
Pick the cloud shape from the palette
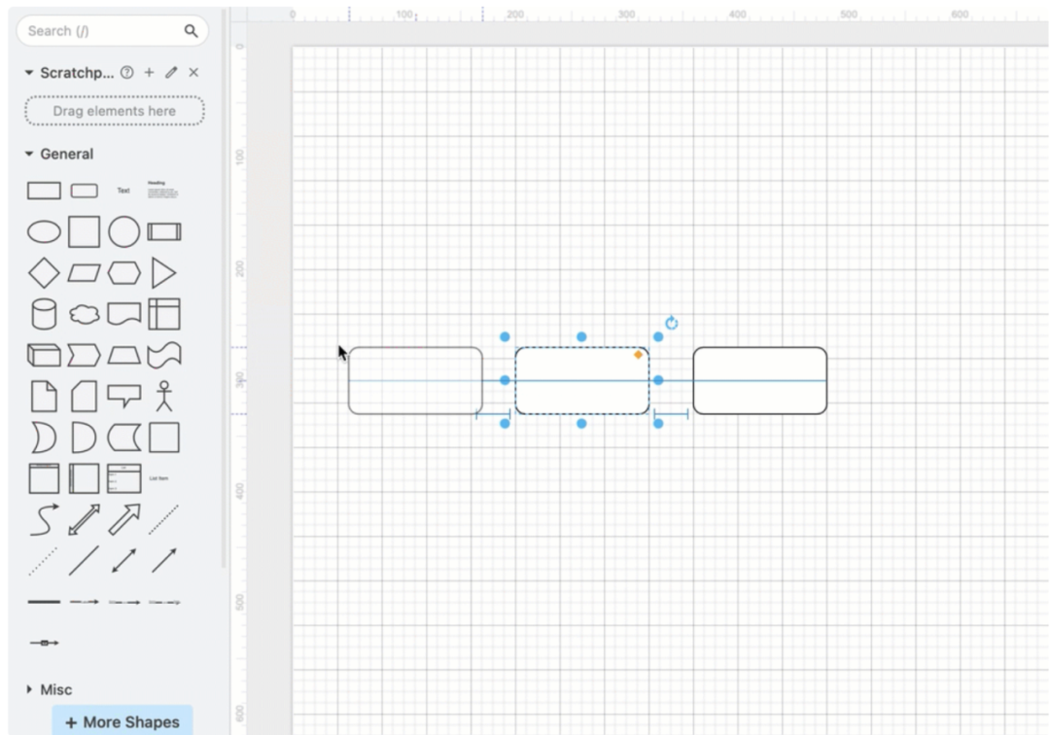(85, 314)
